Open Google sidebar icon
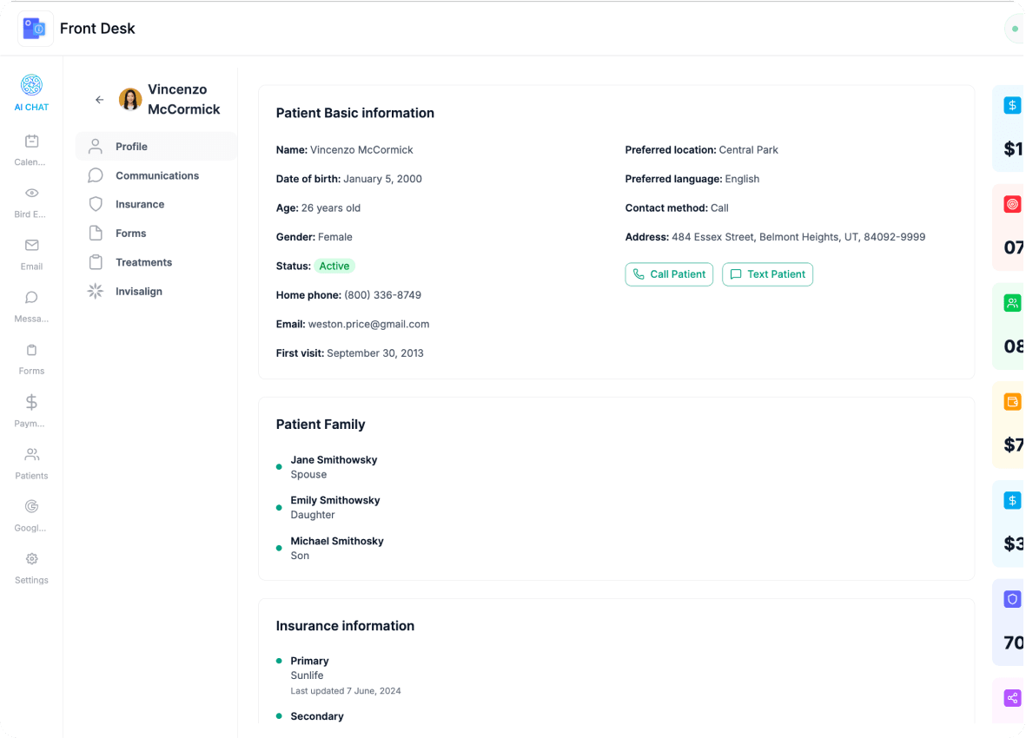 tap(31, 507)
